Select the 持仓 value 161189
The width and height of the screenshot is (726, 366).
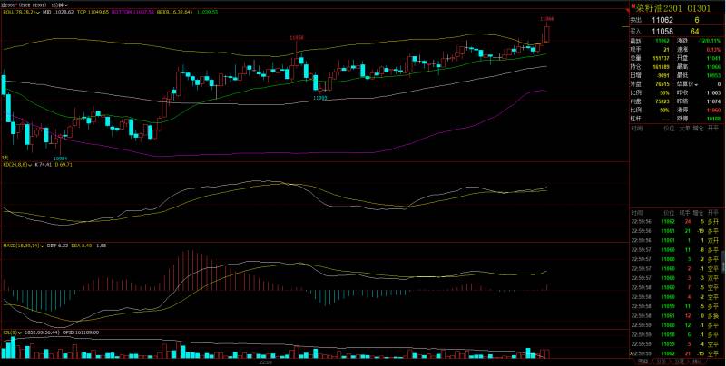[661, 67]
